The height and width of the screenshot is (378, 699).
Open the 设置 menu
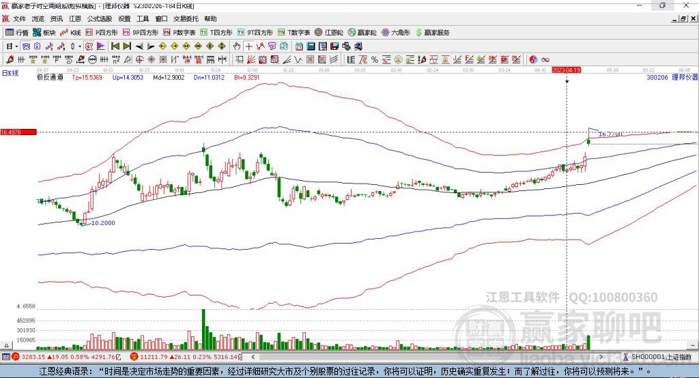pos(124,18)
